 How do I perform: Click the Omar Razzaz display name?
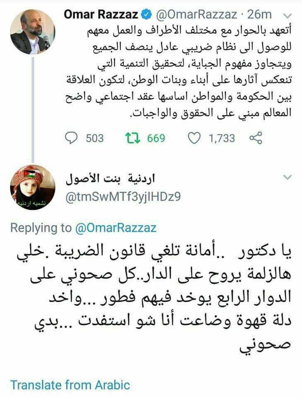[101, 14]
